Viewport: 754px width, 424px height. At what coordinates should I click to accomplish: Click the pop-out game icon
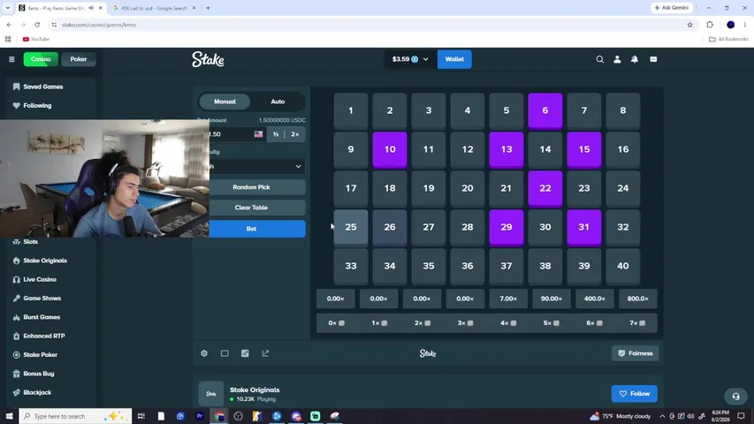(x=265, y=353)
